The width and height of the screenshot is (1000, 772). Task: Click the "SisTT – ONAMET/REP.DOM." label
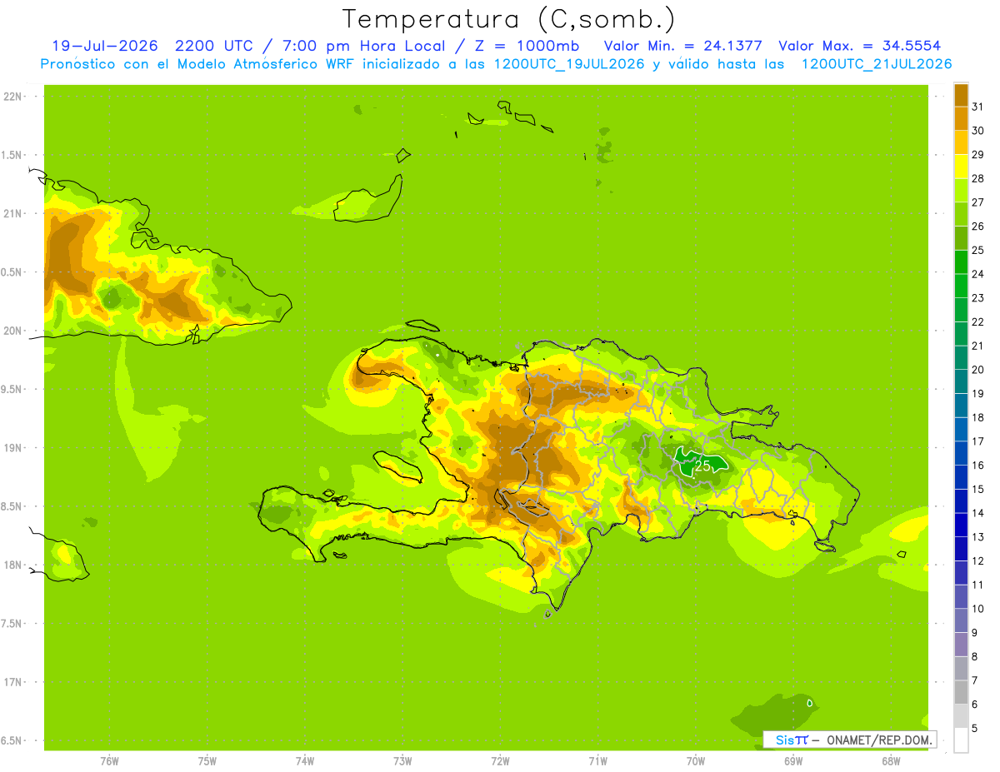pyautogui.click(x=849, y=740)
